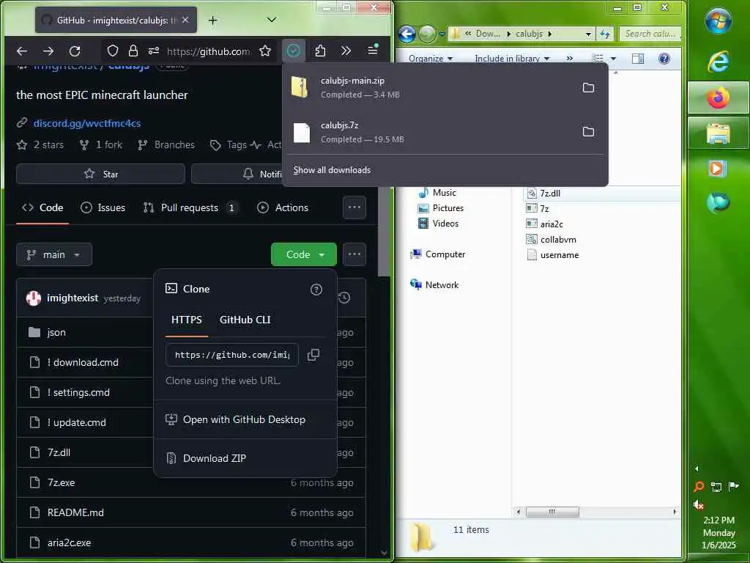This screenshot has height=563, width=750.
Task: Click Show all downloads
Action: pos(332,170)
